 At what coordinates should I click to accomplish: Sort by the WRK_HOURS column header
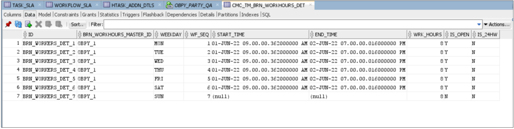point(425,35)
